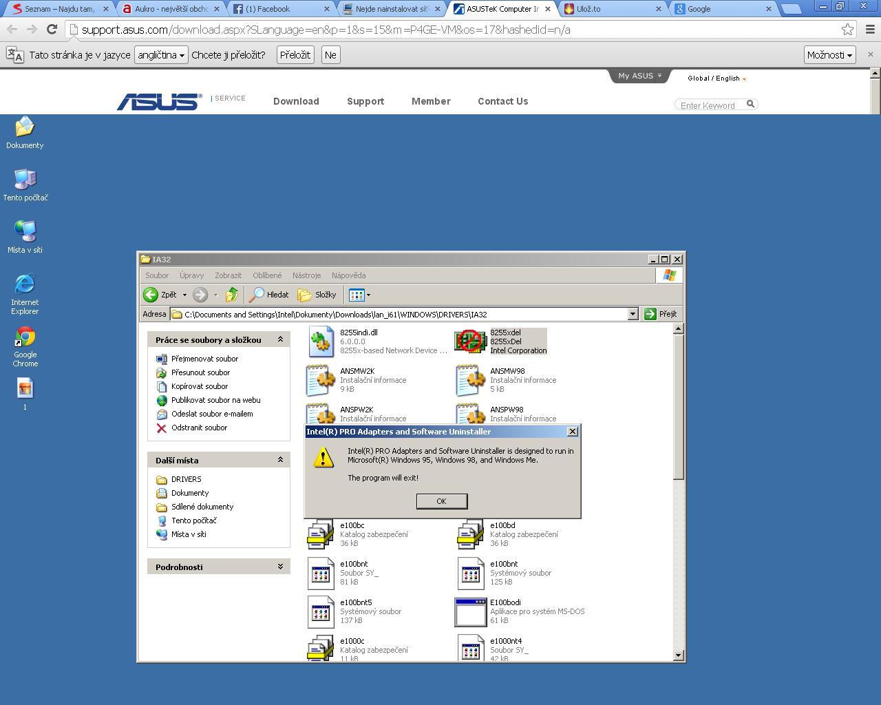881x705 pixels.
Task: Open Tento počítač desktop icon
Action: tap(25, 185)
